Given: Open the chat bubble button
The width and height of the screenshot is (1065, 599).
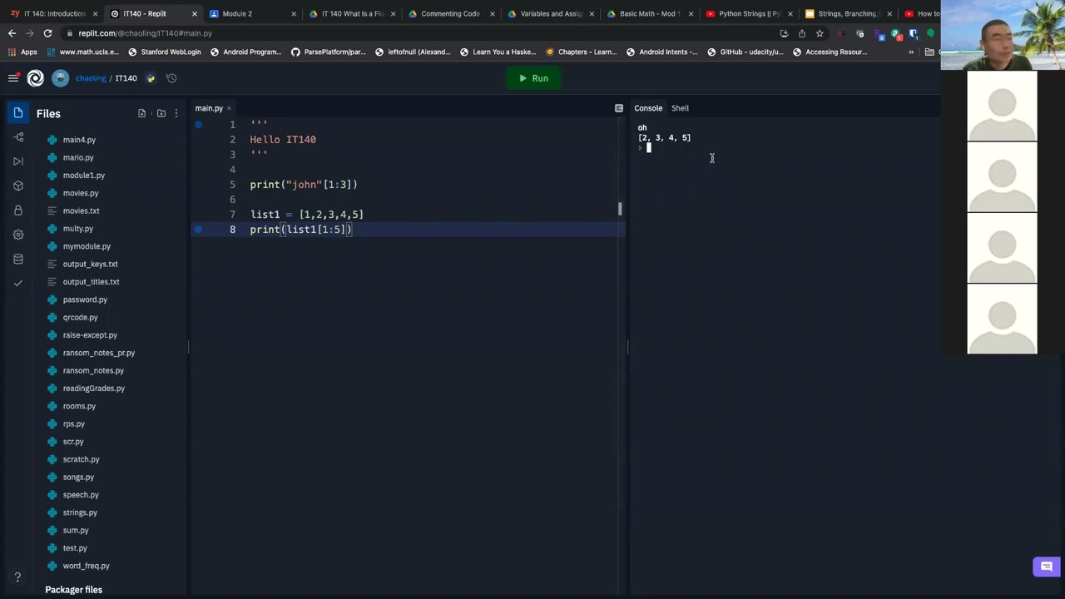Looking at the screenshot, I should tap(1046, 567).
